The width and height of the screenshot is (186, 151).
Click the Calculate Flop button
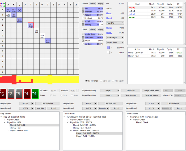pos(47,103)
